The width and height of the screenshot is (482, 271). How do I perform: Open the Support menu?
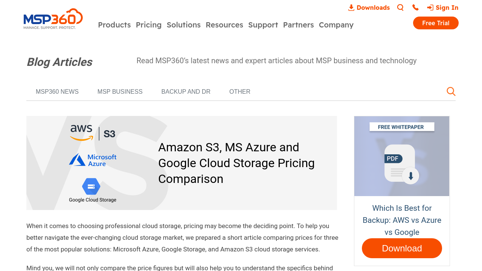coord(263,25)
